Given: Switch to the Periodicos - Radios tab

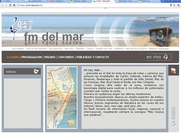Looking at the screenshot, I should click(80, 1).
